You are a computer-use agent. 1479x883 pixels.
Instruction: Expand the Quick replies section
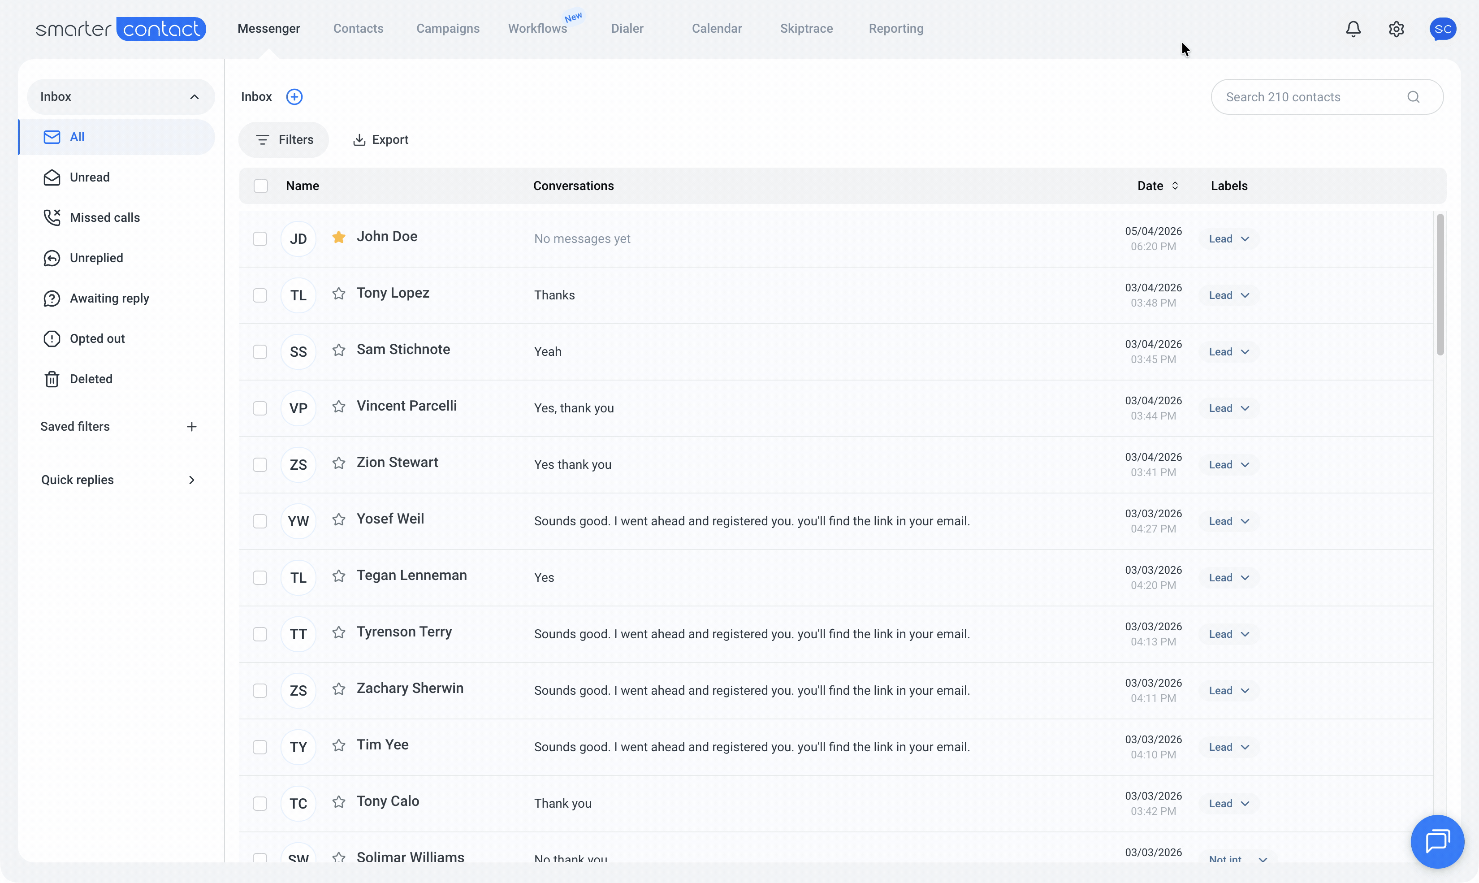[x=191, y=480]
